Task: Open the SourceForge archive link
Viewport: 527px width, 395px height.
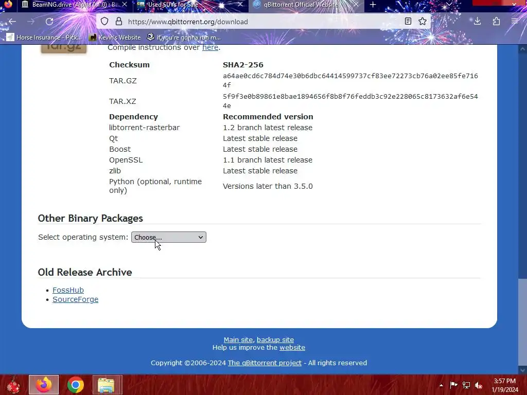Action: point(75,299)
